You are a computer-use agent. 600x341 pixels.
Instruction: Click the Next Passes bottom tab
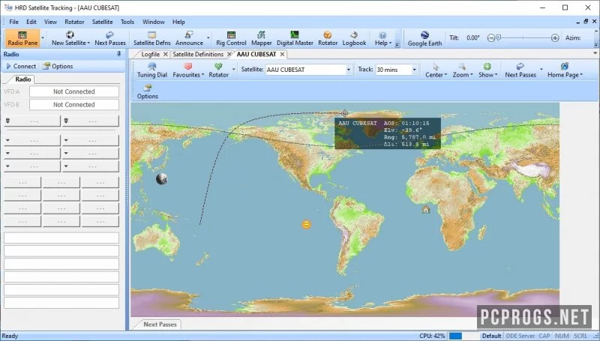tap(160, 325)
